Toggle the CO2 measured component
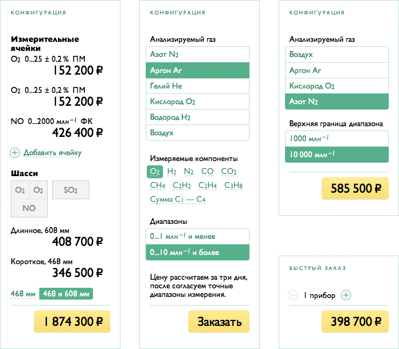 (x=229, y=172)
